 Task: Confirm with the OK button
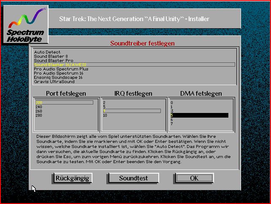pos(194,178)
